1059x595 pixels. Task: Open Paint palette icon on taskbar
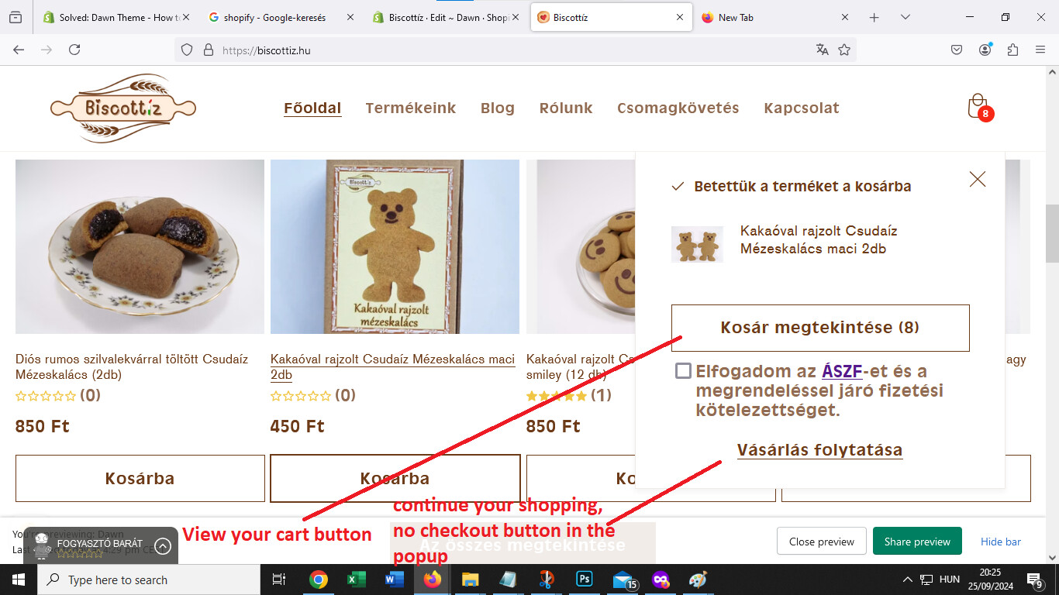pyautogui.click(x=698, y=580)
